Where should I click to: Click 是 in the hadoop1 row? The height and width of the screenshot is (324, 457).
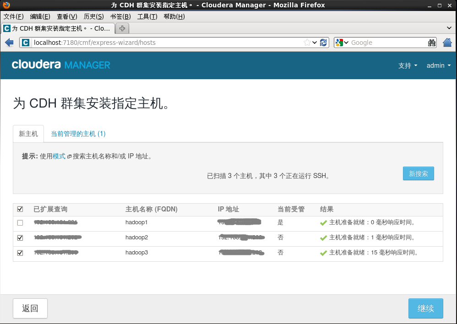280,222
